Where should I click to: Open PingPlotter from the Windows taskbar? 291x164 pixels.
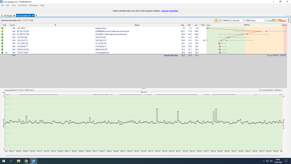[x=33, y=161]
